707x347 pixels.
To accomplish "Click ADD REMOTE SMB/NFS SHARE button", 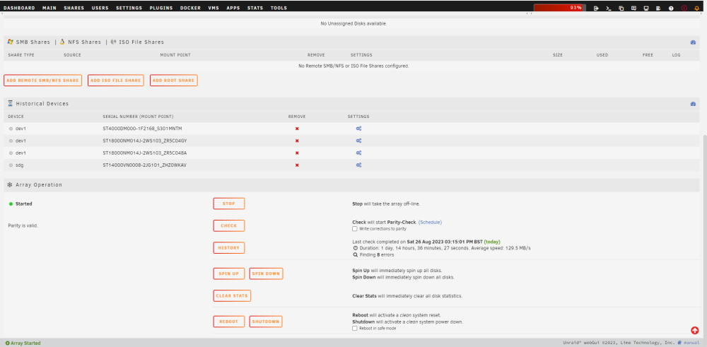I will tap(43, 81).
